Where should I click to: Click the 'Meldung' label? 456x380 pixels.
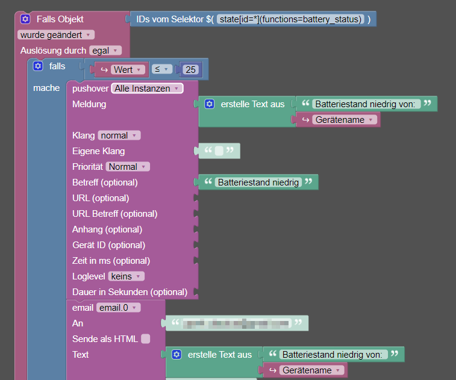89,104
